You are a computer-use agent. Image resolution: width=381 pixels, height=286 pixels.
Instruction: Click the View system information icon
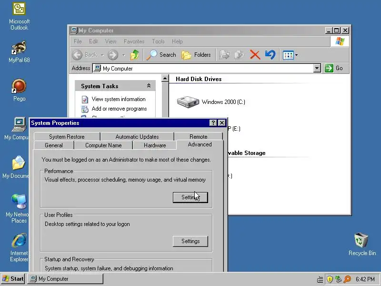coord(85,100)
